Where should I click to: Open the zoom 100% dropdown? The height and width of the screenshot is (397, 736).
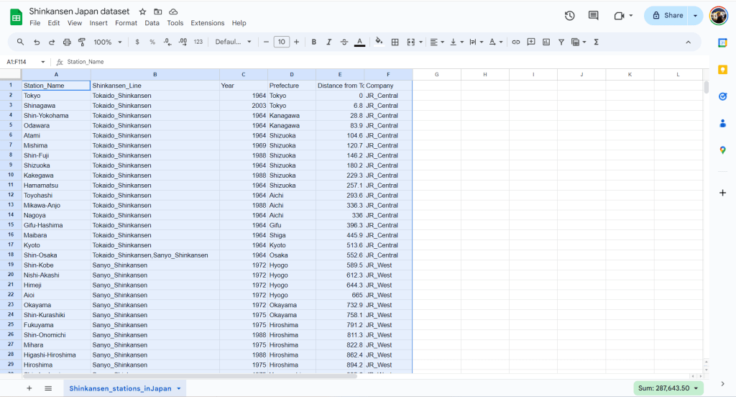pyautogui.click(x=107, y=42)
